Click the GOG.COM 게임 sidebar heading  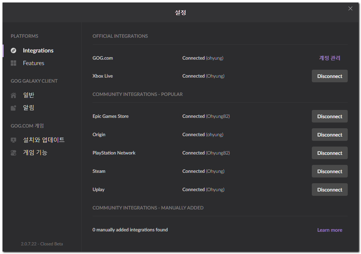point(27,126)
